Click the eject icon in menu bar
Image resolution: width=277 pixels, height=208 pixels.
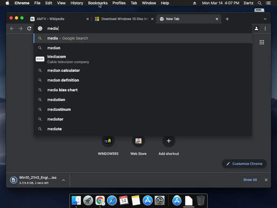(194, 3)
